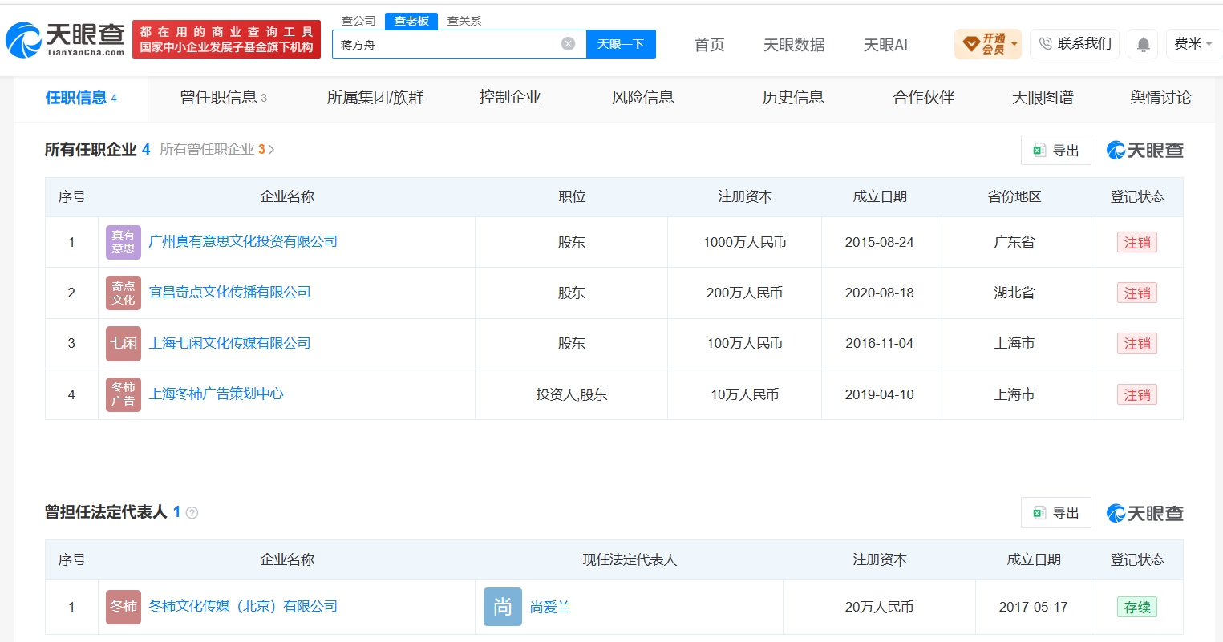Switch to 查关系 search tab

coord(464,21)
